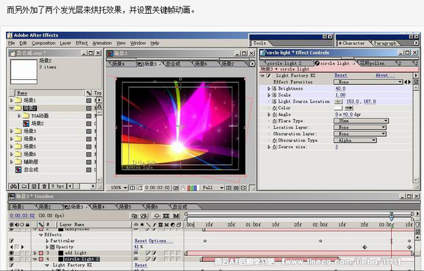Image resolution: width=424 pixels, height=271 pixels.
Task: Switch to circle light 2 Effect Controls tab
Action: [x=284, y=63]
